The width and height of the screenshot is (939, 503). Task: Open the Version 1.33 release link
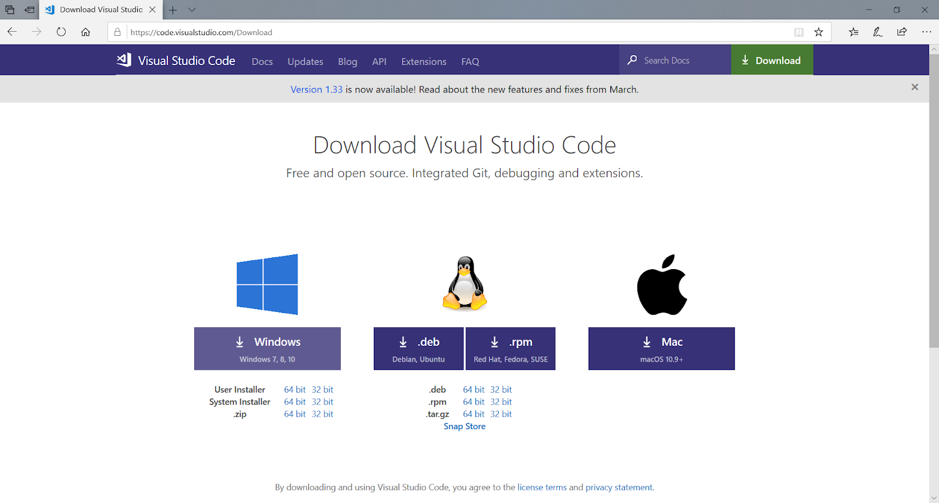pyautogui.click(x=316, y=89)
